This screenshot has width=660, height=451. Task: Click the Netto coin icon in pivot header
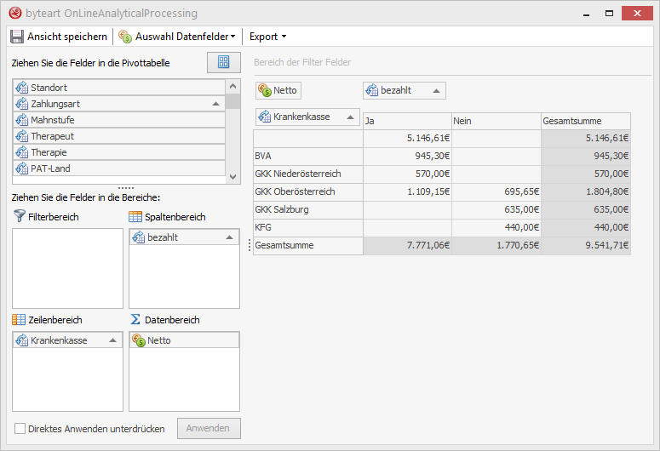[x=264, y=91]
